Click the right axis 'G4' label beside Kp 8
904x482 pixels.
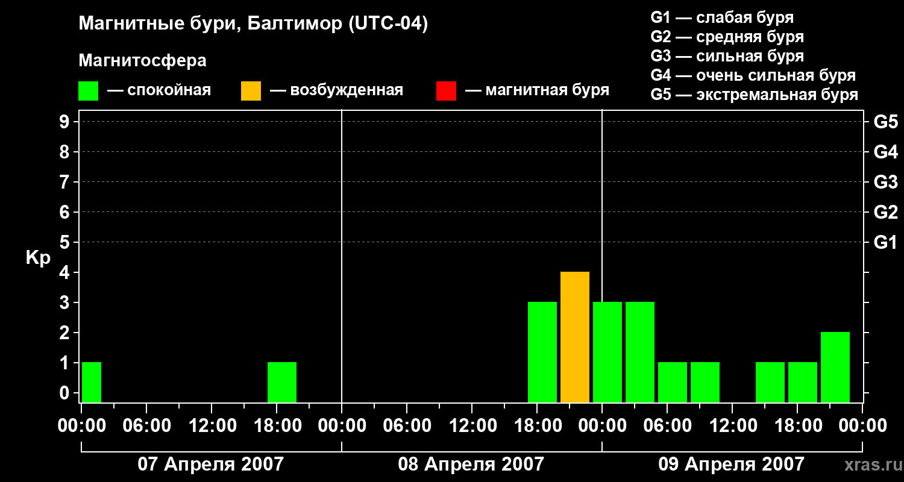[885, 152]
